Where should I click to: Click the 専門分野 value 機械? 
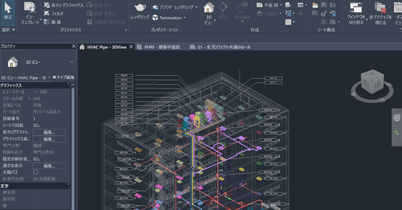click(x=37, y=146)
